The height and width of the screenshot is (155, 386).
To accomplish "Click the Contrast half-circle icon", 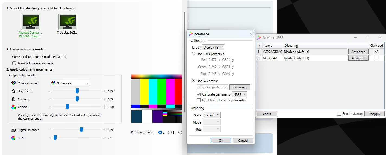I will tap(14, 99).
